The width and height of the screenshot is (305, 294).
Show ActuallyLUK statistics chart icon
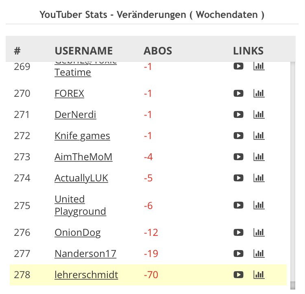pos(259,178)
